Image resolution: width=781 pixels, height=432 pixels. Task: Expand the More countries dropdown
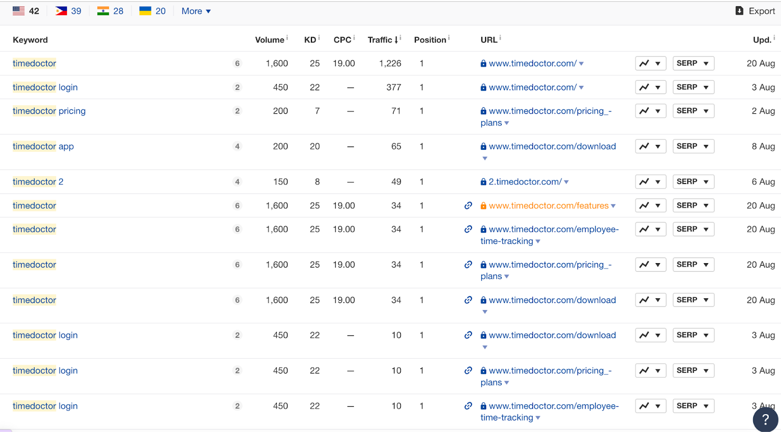click(x=196, y=11)
